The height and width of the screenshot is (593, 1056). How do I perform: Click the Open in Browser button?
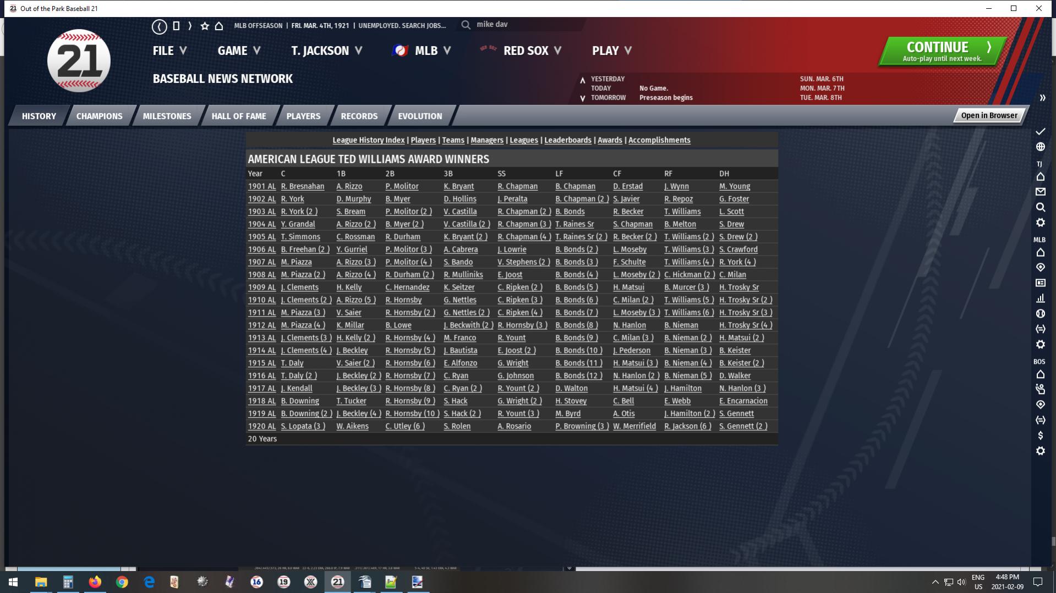tap(989, 115)
